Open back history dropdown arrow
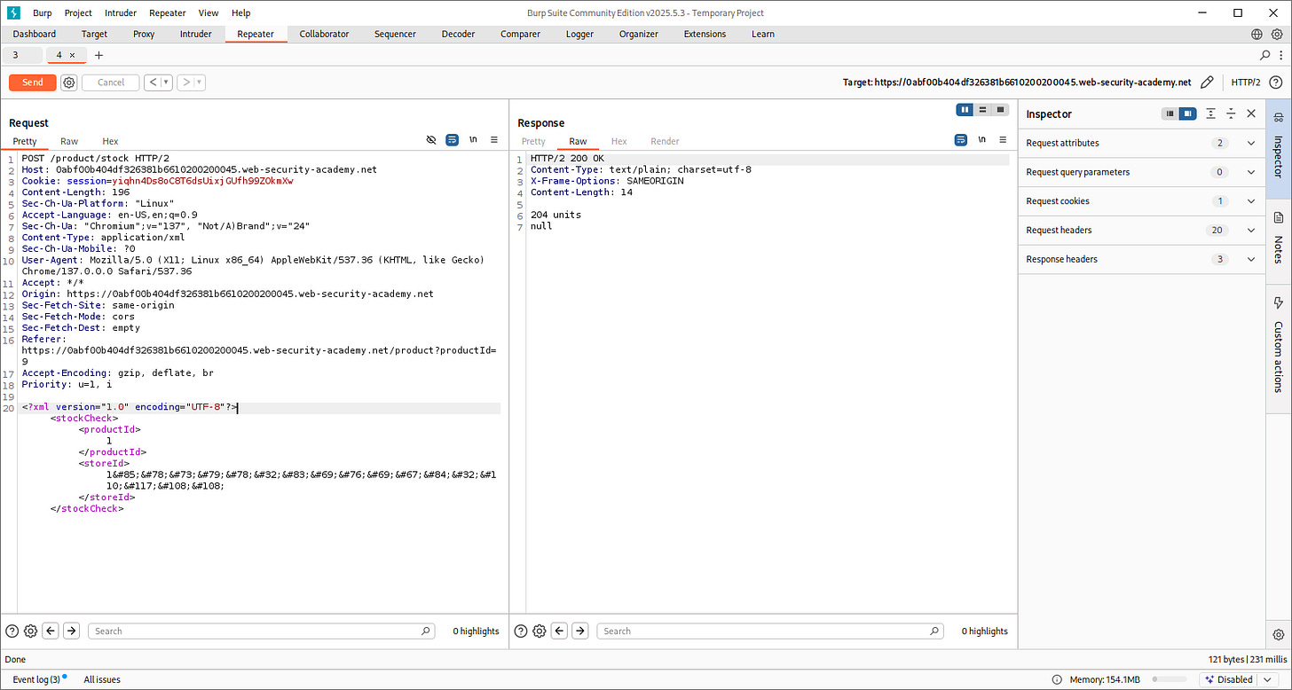 (x=166, y=82)
